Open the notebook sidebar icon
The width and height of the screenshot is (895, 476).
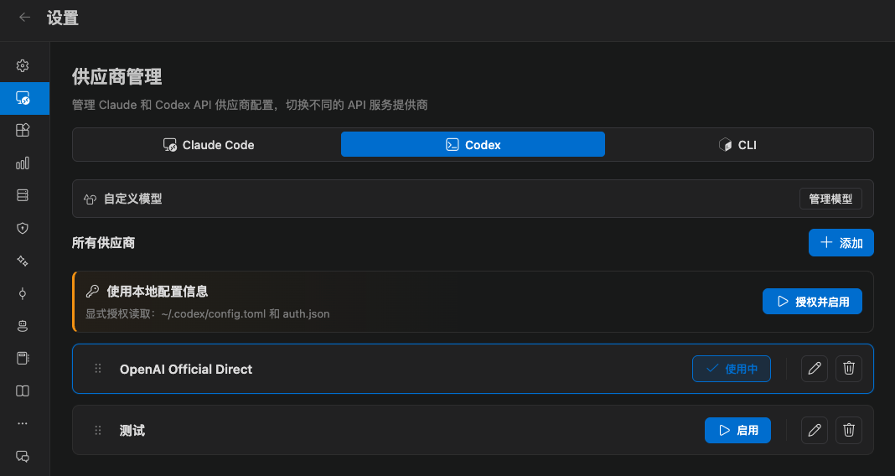[x=23, y=359]
